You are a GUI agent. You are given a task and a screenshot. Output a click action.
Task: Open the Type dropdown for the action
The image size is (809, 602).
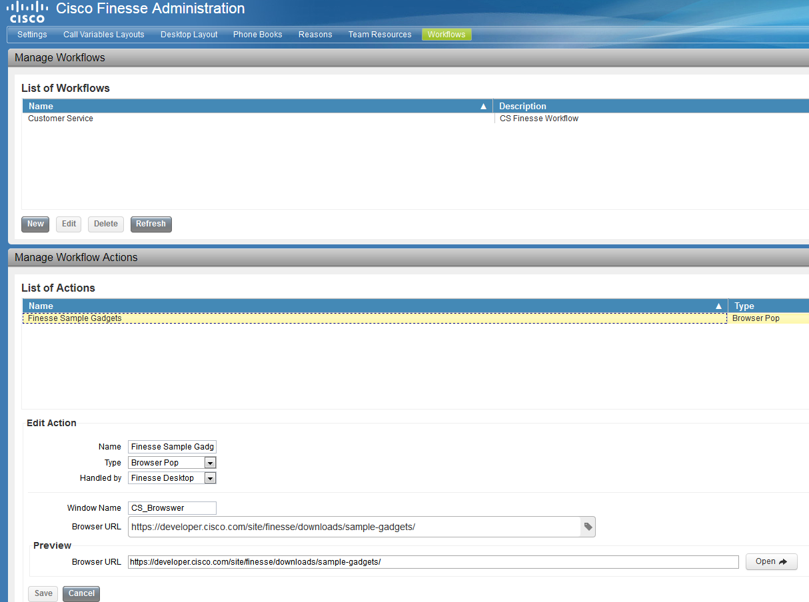pos(210,463)
